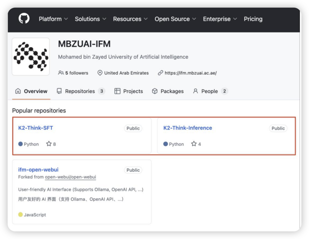This screenshot has height=239, width=309.
Task: Click the Python label on K2-Think-Inference card
Action: click(176, 144)
